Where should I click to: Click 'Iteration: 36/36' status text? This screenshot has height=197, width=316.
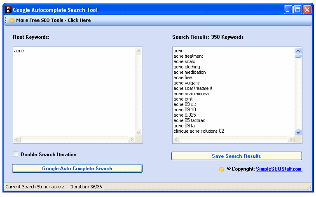(x=86, y=187)
